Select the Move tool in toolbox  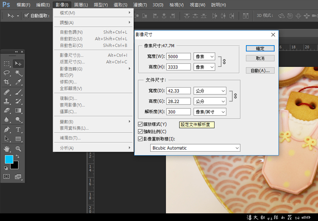[x=18, y=64]
